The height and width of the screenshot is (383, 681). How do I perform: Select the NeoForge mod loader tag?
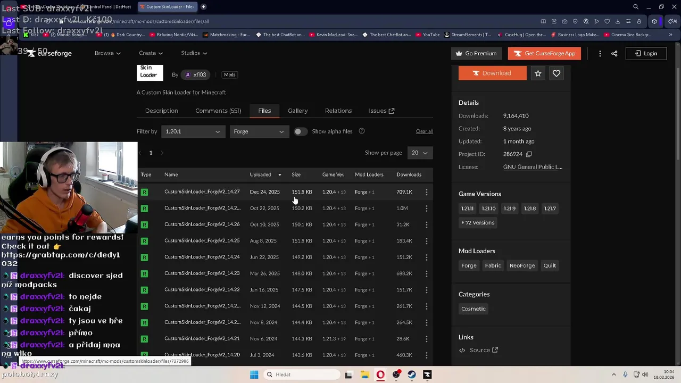(x=522, y=265)
